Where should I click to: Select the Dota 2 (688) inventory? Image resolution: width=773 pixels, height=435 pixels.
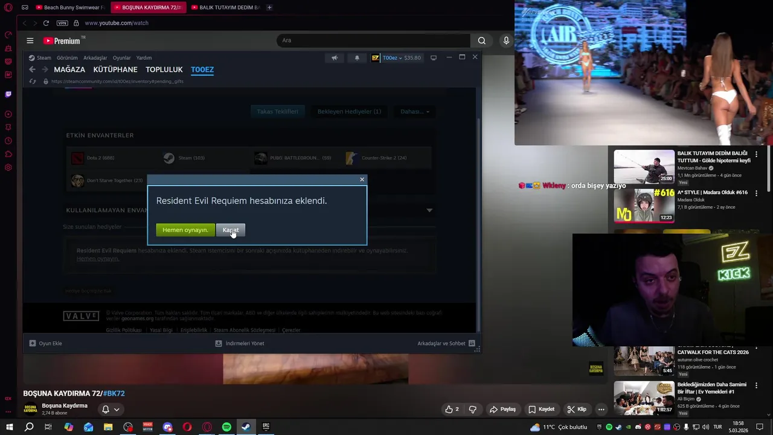point(100,158)
